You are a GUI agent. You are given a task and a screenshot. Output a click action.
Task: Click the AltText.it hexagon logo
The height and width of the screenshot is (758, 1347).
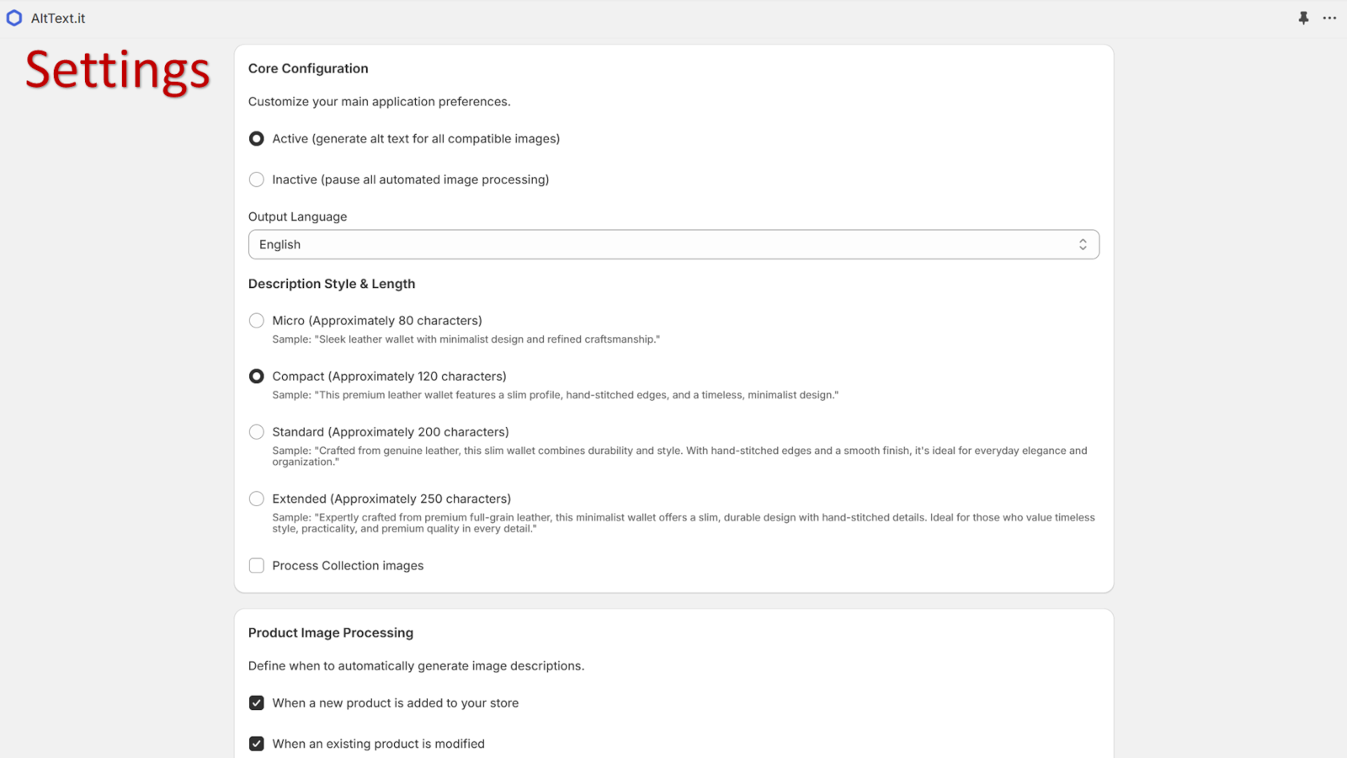(13, 17)
